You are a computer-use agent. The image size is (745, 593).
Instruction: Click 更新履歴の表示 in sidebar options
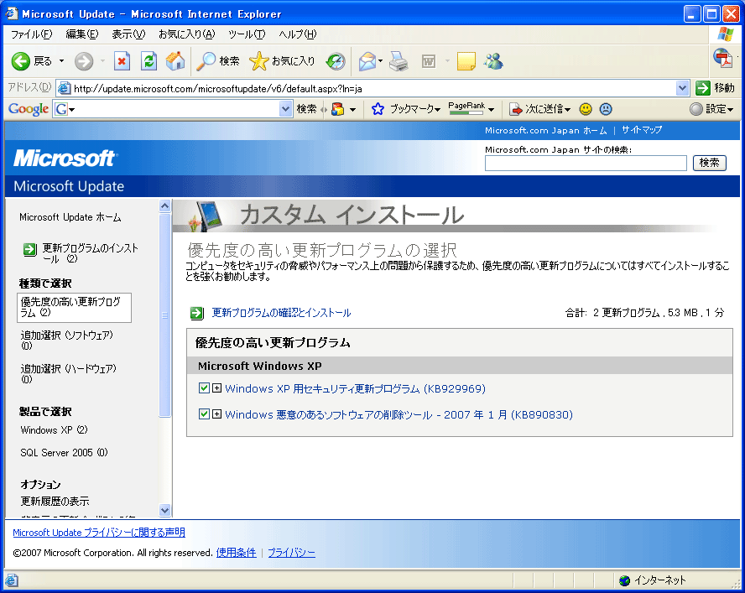coord(55,501)
